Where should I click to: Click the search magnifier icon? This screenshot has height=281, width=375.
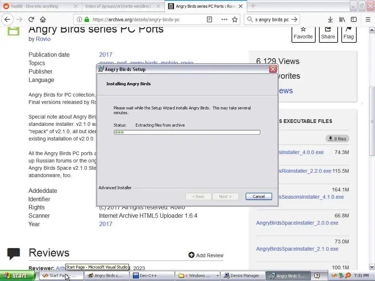[250, 19]
